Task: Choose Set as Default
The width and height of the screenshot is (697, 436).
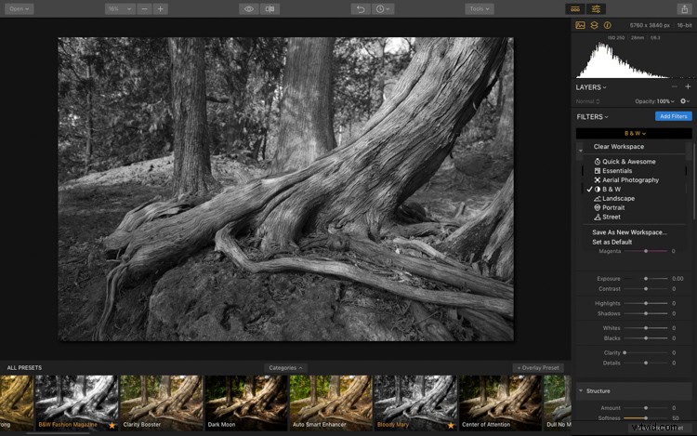Action: tap(612, 243)
